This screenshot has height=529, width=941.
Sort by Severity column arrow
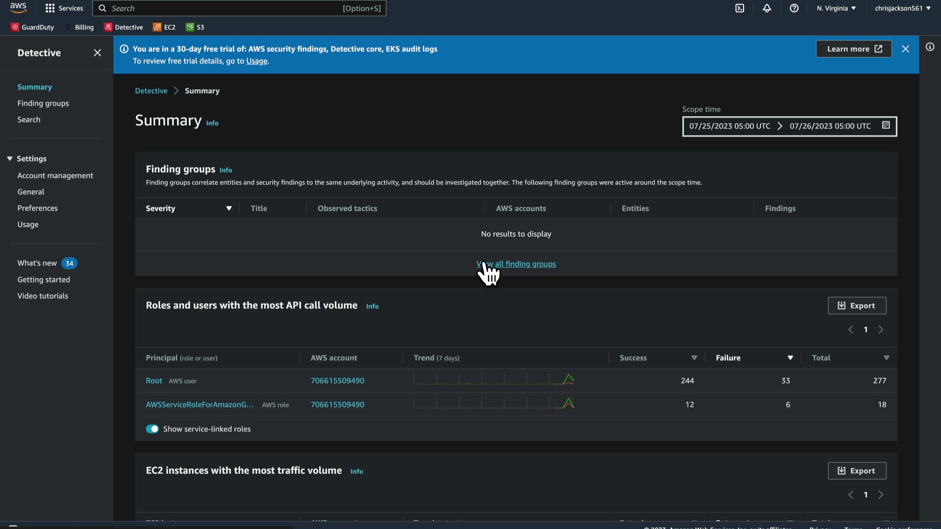228,209
